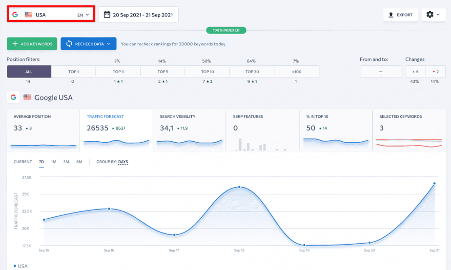
Task: Click the 100% INDEXED badge
Action: coord(226,30)
